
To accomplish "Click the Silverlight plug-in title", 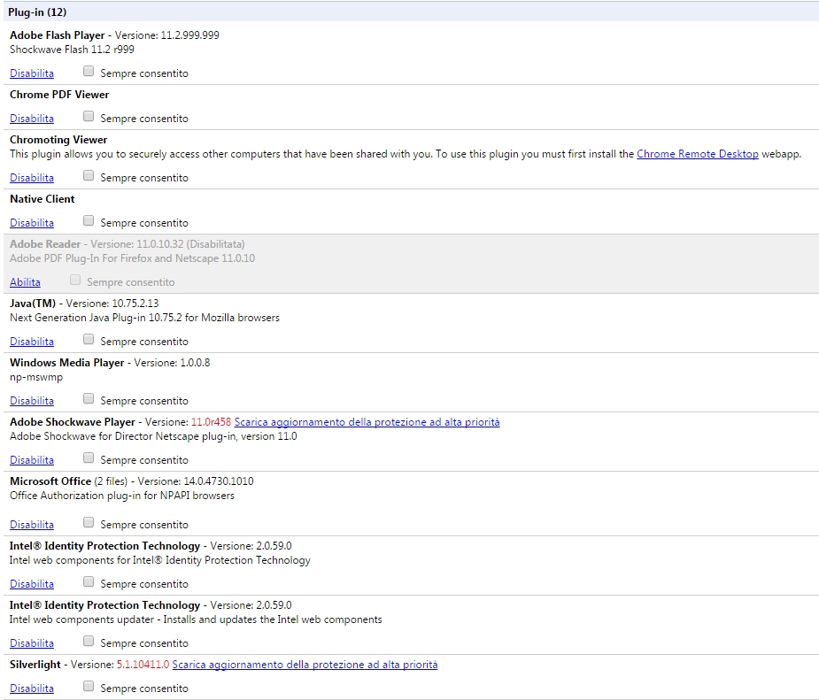I will (x=35, y=665).
